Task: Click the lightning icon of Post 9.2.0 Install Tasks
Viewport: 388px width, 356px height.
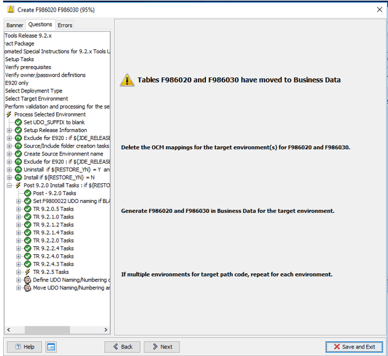Action: point(19,186)
